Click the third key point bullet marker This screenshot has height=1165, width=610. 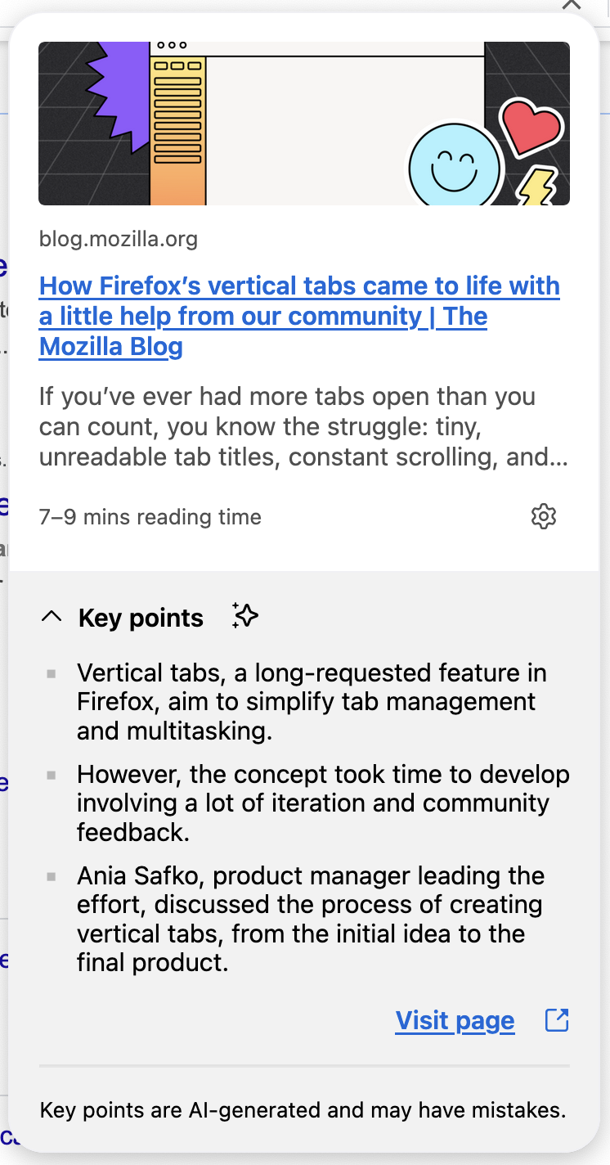(52, 875)
